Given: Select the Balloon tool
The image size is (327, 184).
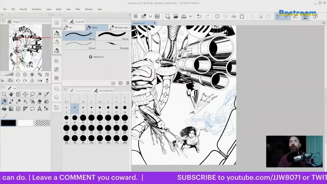Looking at the screenshot, I should point(32,109).
